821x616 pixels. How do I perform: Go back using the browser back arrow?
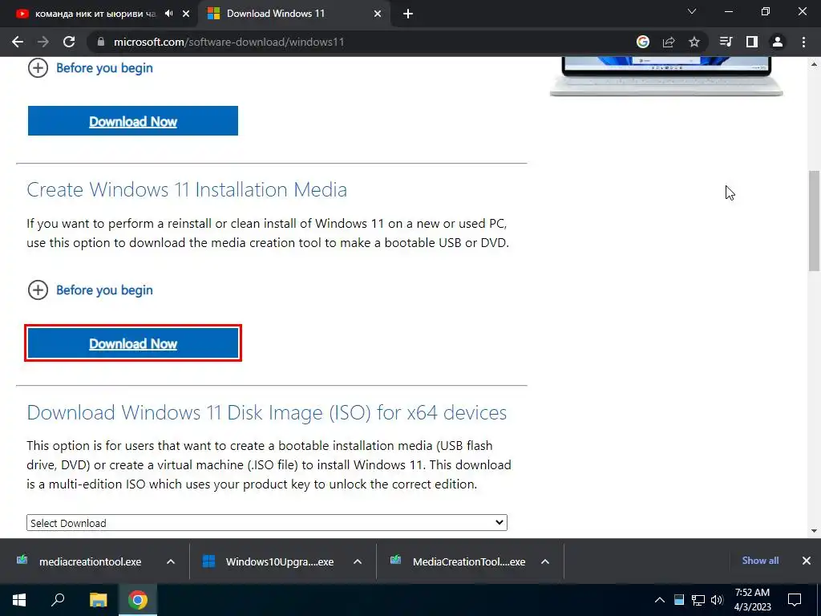pyautogui.click(x=18, y=42)
